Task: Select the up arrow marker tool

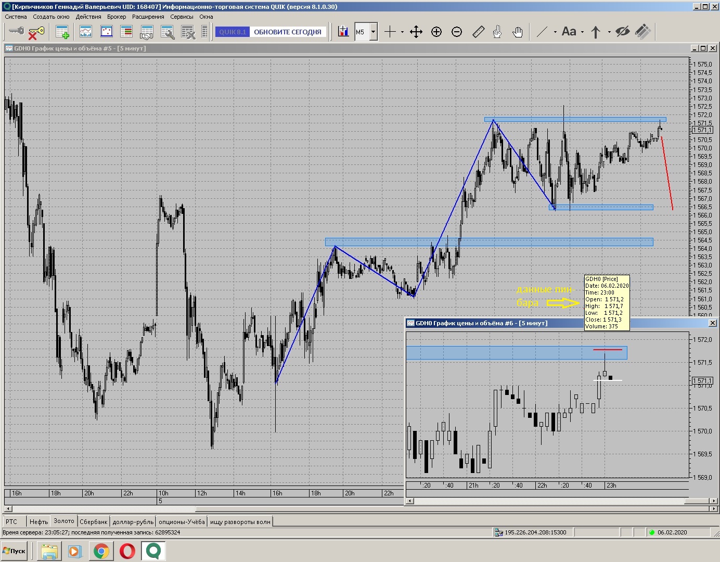Action: point(596,32)
